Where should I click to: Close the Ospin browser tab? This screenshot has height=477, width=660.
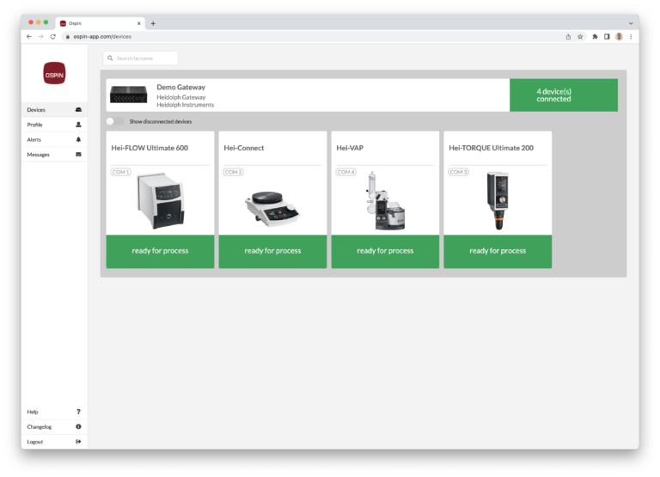click(x=139, y=23)
